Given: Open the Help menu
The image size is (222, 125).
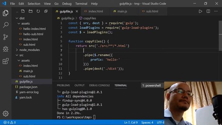Looking at the screenshot, I should point(94,4).
